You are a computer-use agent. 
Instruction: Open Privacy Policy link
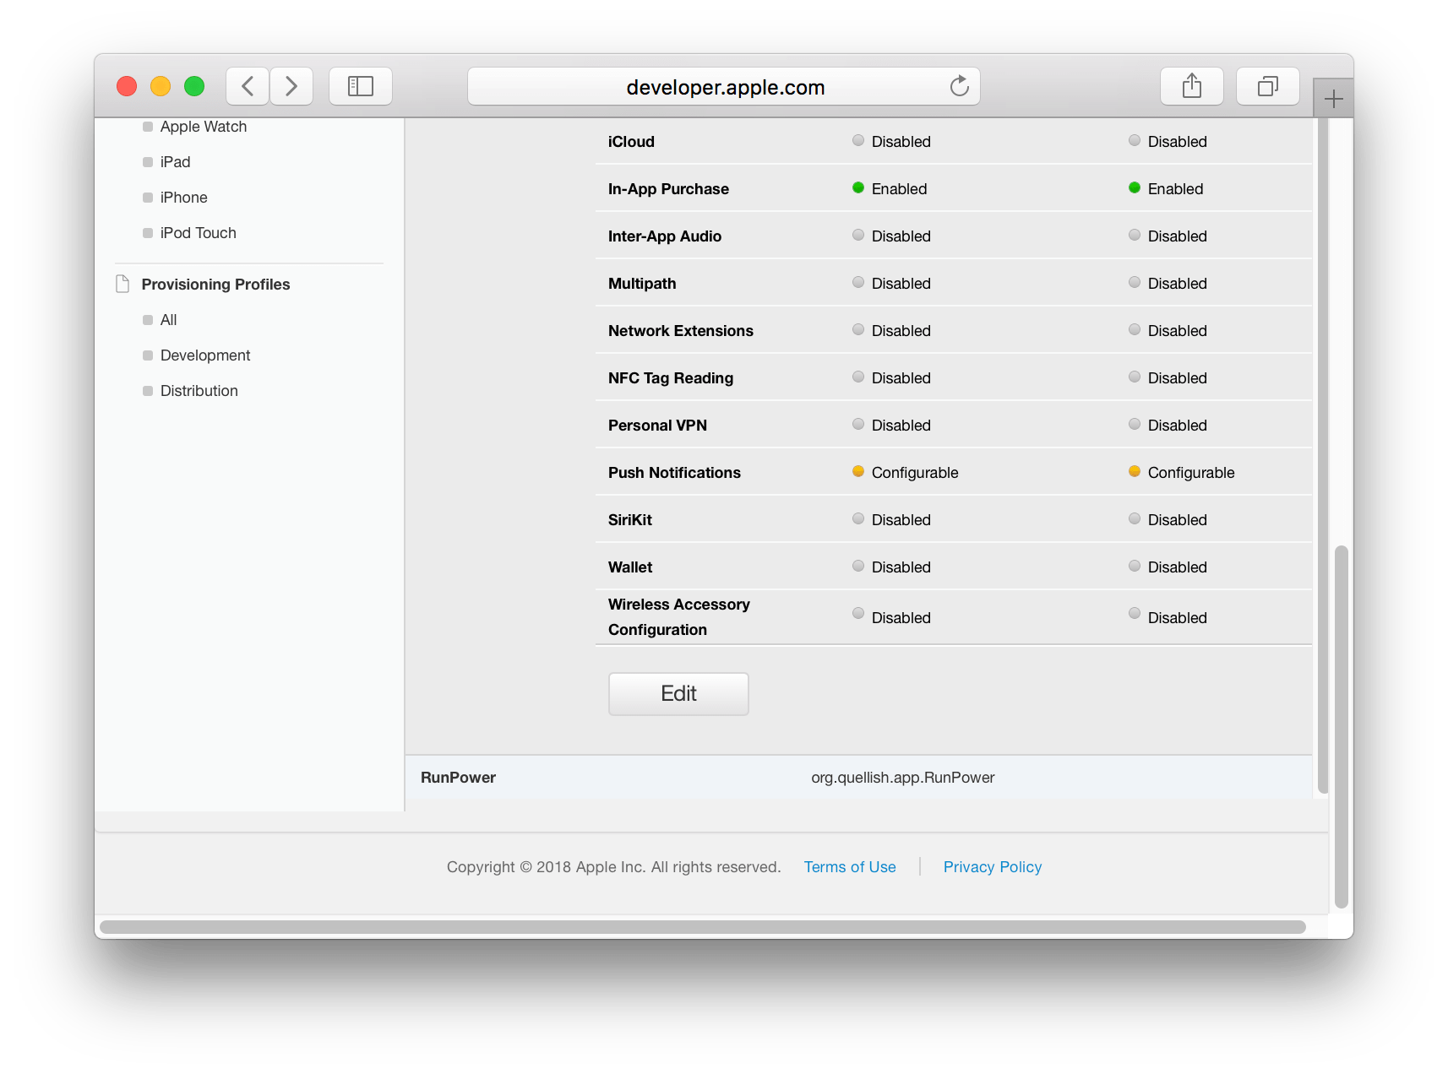coord(993,867)
